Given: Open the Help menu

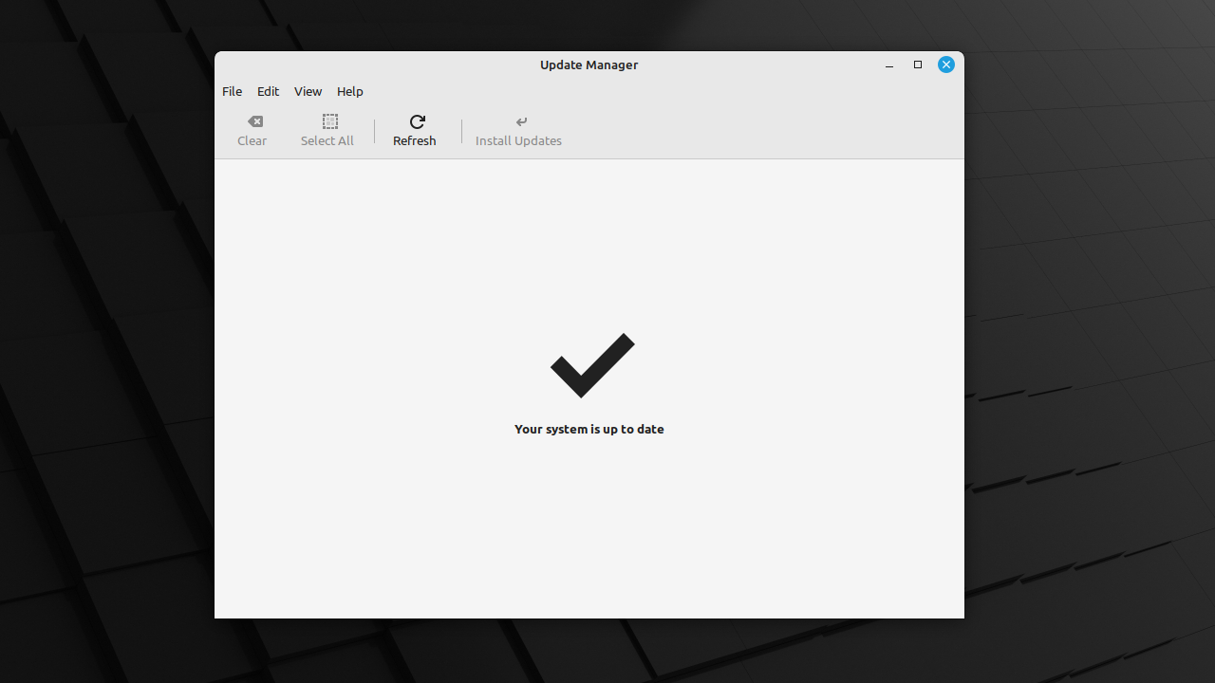Looking at the screenshot, I should 350,92.
